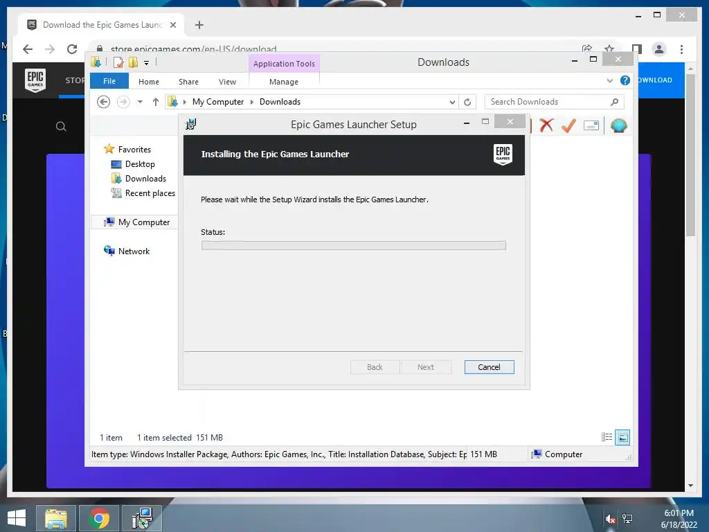Click the red X delete icon

coord(546,125)
